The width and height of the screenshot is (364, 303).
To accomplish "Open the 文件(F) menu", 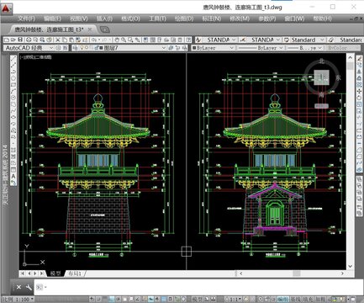I will tap(27, 19).
